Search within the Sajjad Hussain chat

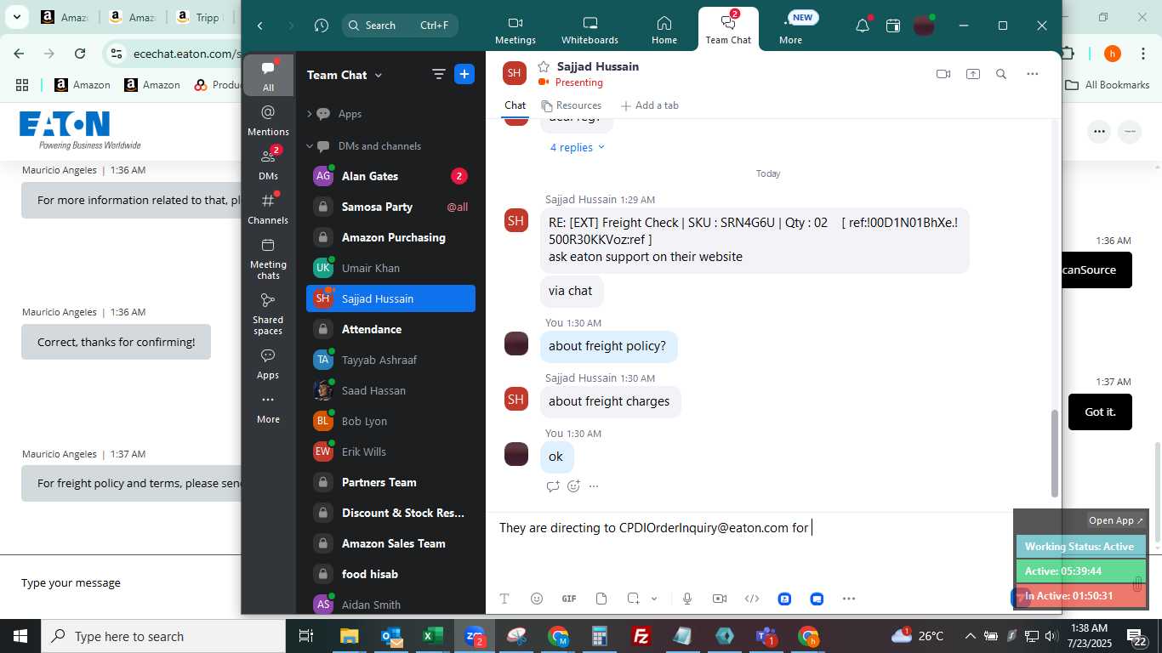tap(1001, 74)
